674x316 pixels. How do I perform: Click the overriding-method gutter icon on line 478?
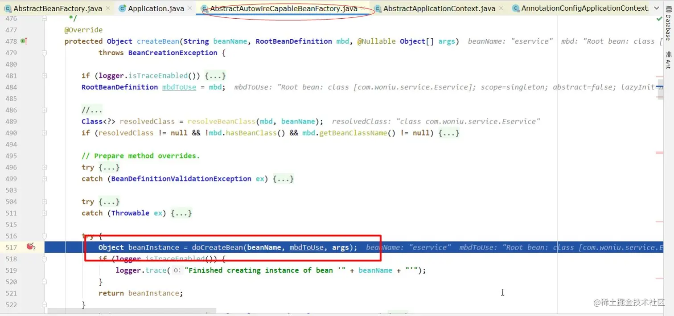[24, 41]
